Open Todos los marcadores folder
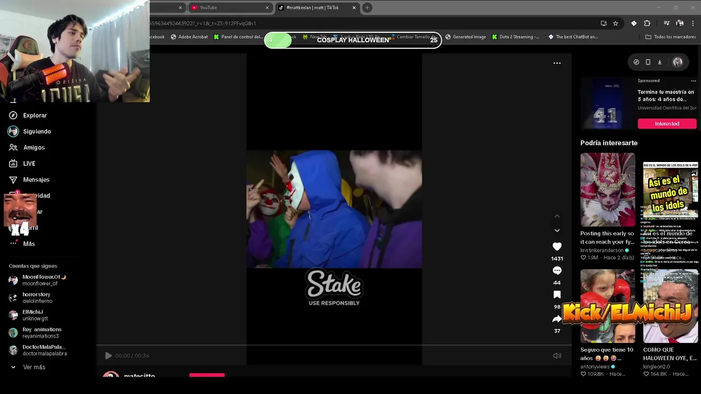The height and width of the screenshot is (394, 701). coord(670,37)
